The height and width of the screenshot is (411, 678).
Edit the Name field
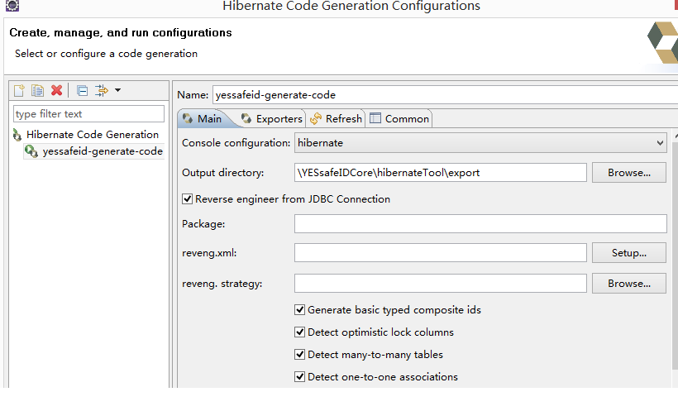pyautogui.click(x=445, y=95)
